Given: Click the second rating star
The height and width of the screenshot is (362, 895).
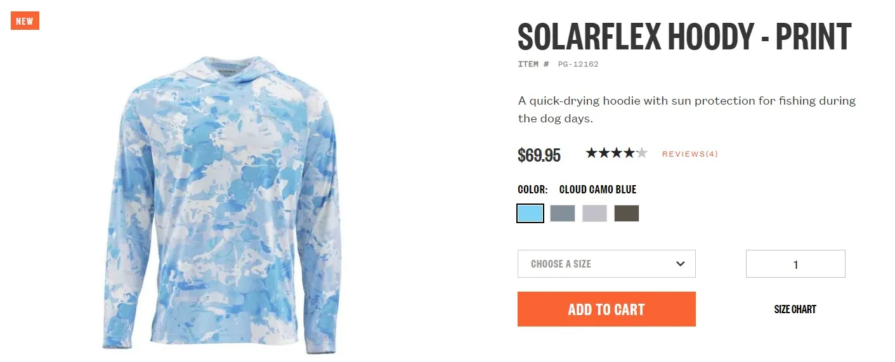Looking at the screenshot, I should coord(604,153).
